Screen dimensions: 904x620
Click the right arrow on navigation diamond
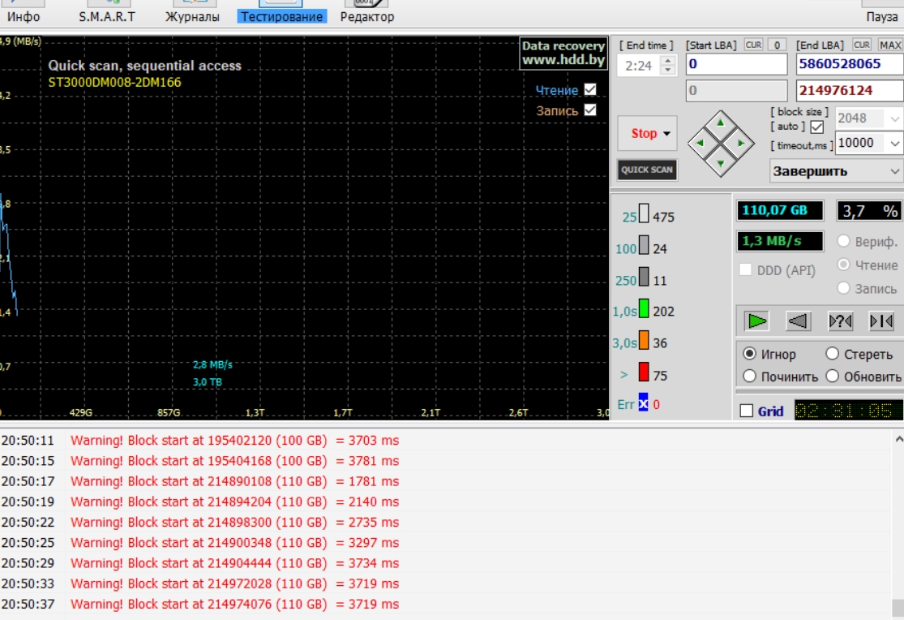tap(741, 143)
